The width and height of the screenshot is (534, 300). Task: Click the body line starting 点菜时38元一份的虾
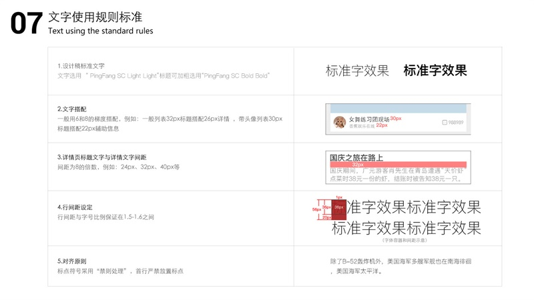(x=396, y=179)
